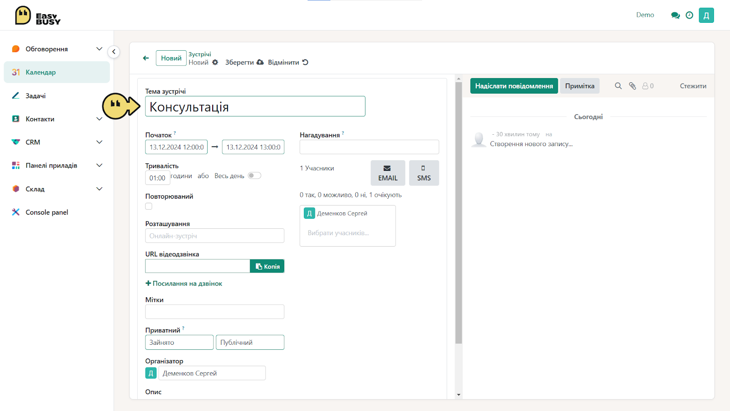Collapse the sidebar with the chevron button
Image resolution: width=730 pixels, height=411 pixels.
click(114, 52)
